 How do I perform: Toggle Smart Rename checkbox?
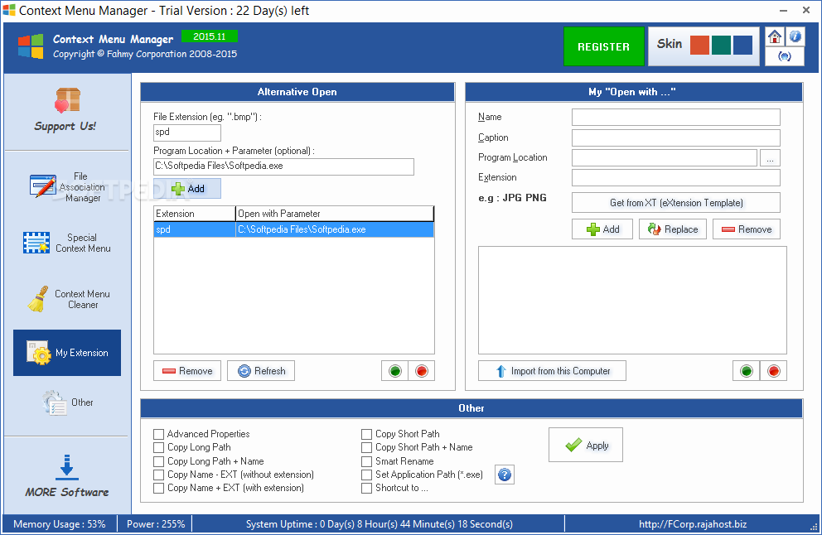[366, 461]
